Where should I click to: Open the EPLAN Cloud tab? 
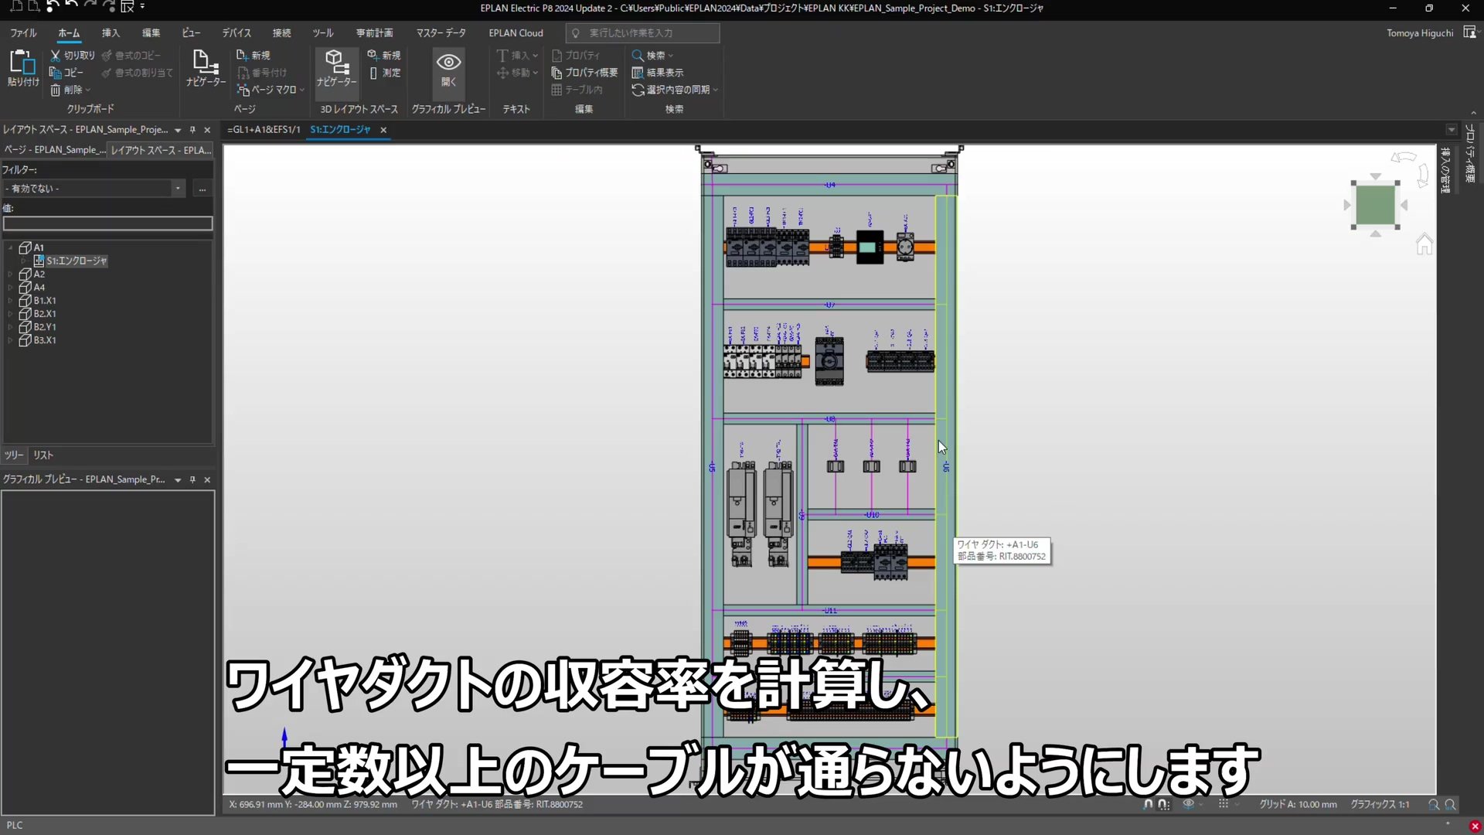click(516, 33)
